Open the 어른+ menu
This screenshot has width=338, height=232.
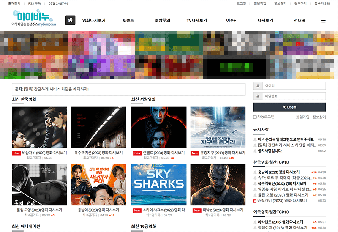(231, 20)
